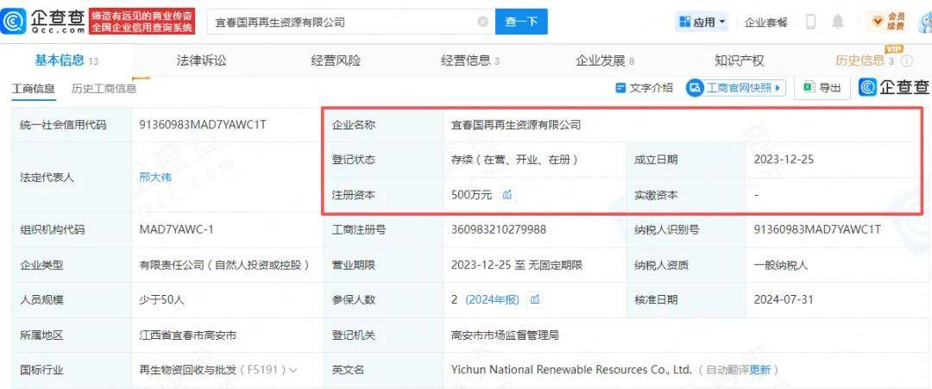932x389 pixels.
Task: Select organization code MAD7YAWC-1
Action: [x=175, y=229]
